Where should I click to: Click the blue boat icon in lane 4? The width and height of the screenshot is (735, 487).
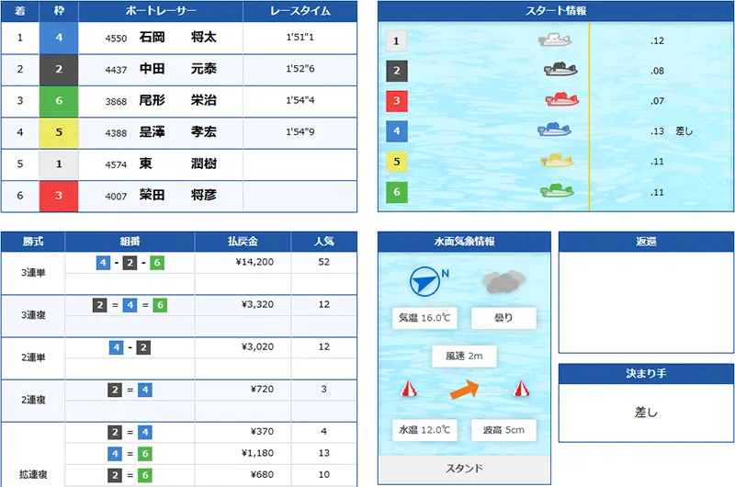(554, 130)
